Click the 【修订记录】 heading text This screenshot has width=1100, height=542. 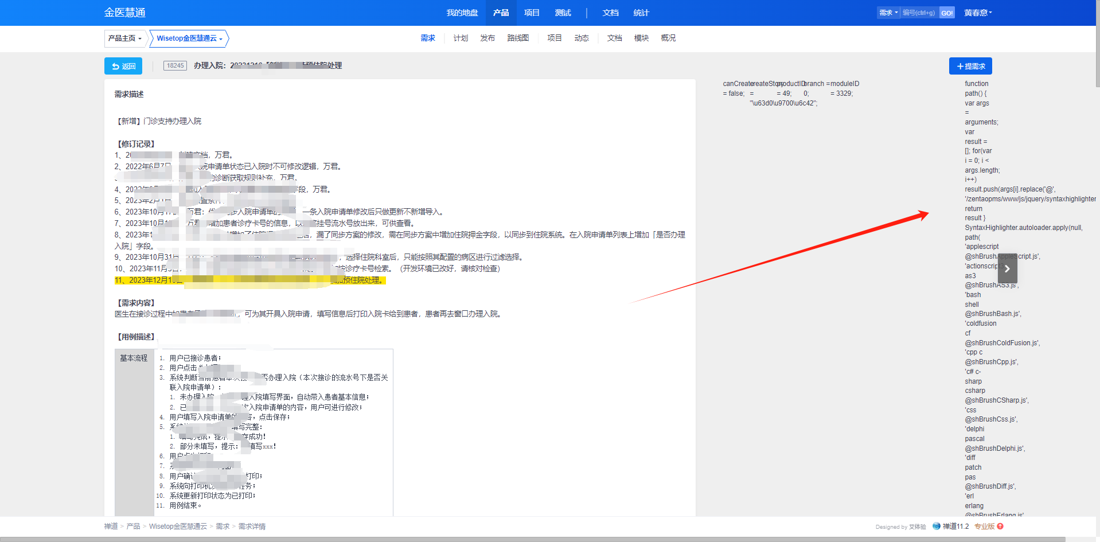136,144
